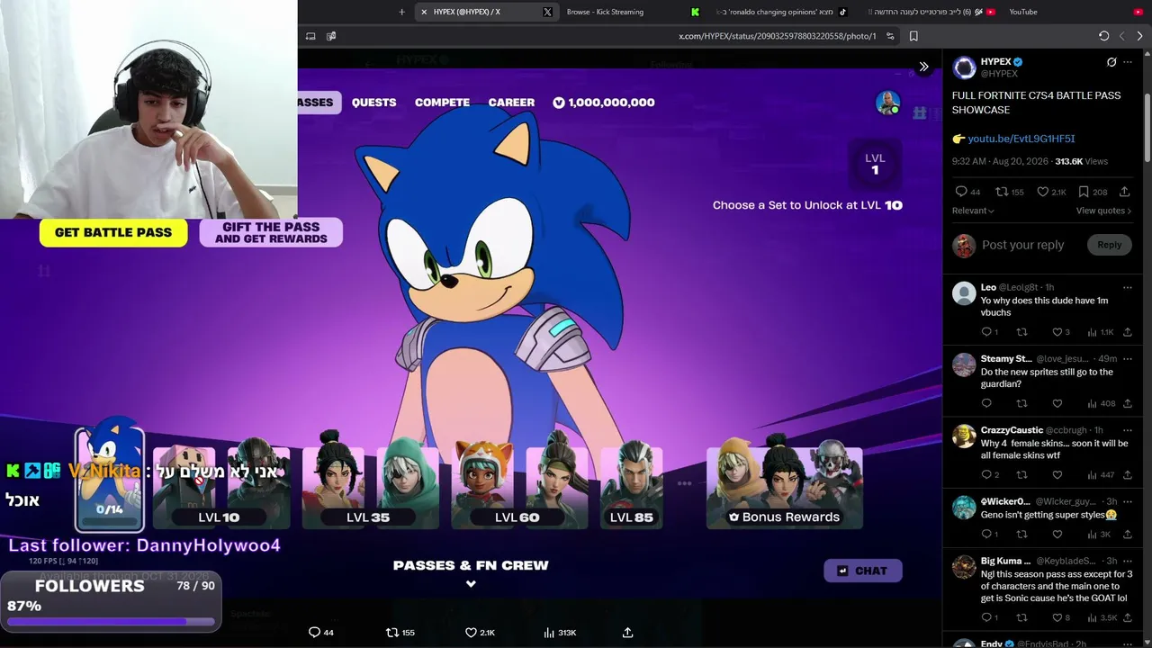Select the LVL 35 skins reward card

point(370,487)
